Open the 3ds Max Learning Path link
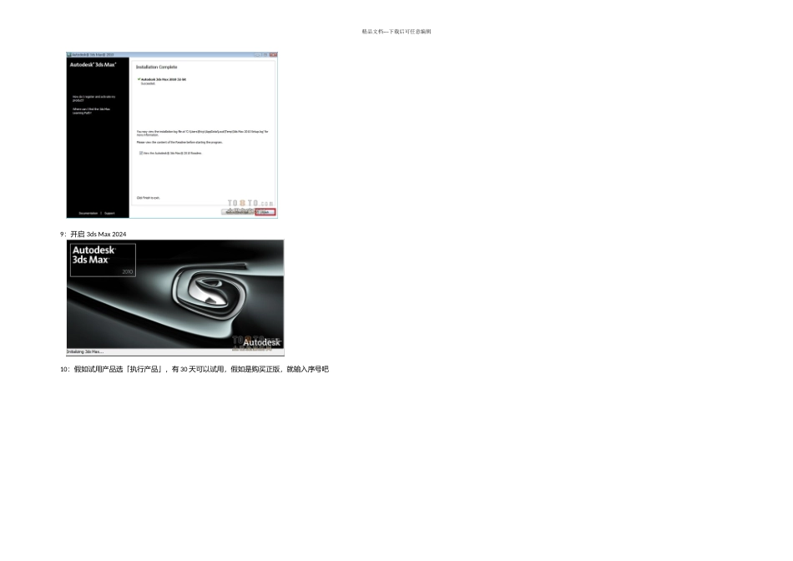The width and height of the screenshot is (793, 561). [x=92, y=111]
